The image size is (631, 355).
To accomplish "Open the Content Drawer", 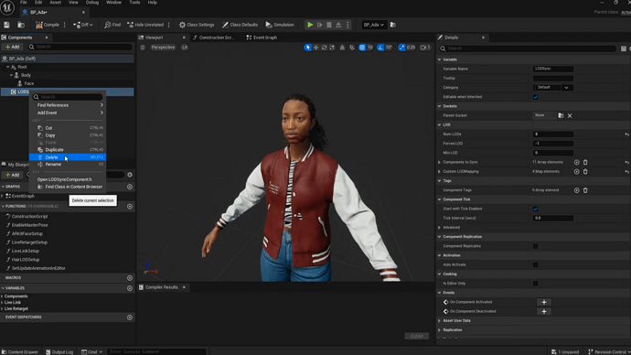I will [x=20, y=351].
